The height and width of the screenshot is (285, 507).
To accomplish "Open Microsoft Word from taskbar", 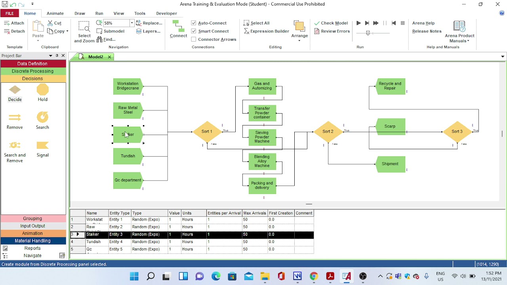I will 297,276.
